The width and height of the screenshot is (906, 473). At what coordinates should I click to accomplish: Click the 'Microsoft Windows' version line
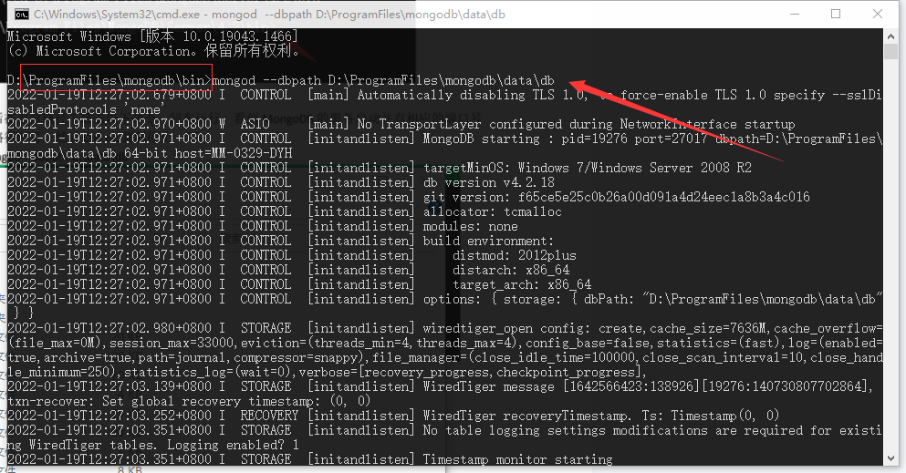(152, 36)
